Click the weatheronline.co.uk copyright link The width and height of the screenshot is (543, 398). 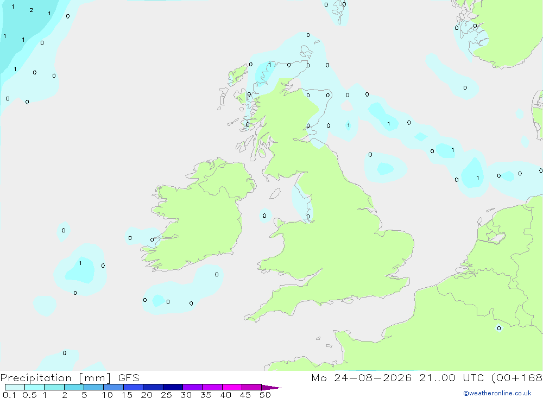pyautogui.click(x=497, y=393)
